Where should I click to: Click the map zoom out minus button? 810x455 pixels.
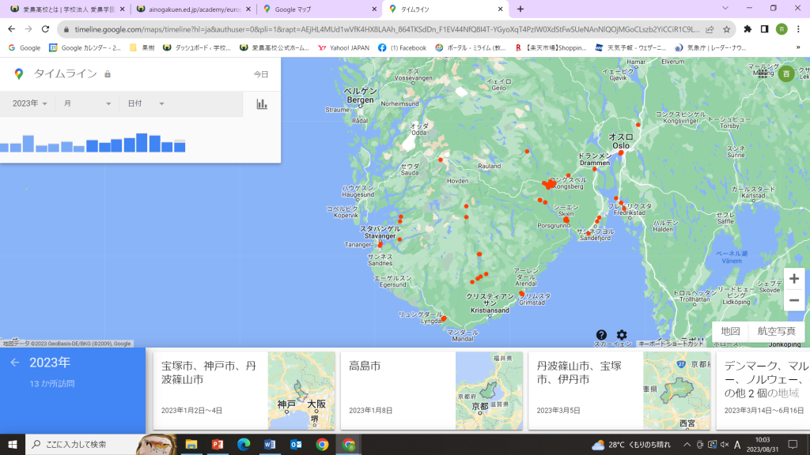(794, 301)
